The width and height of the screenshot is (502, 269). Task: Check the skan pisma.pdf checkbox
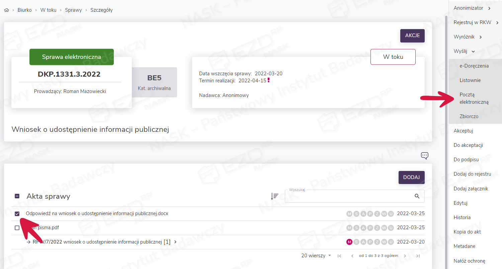(x=17, y=228)
